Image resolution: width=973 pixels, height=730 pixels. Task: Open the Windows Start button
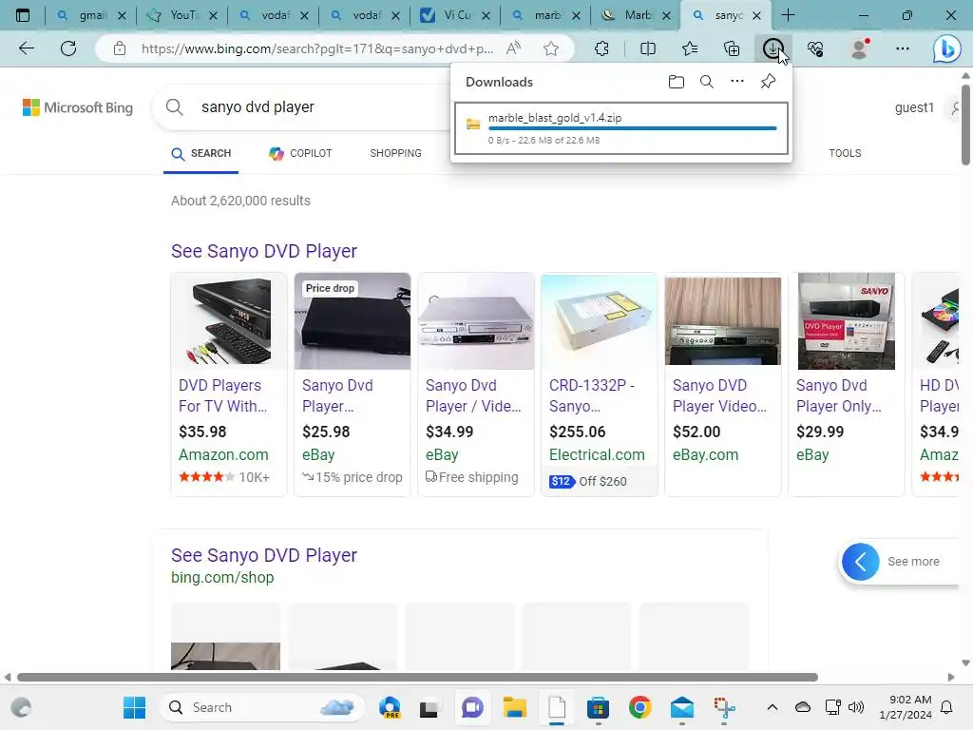[x=134, y=707]
